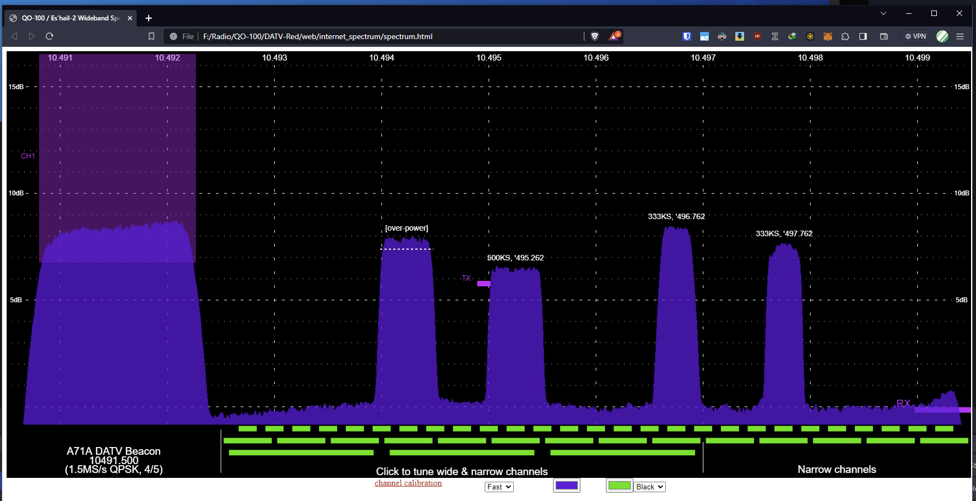Minimize the browser window

click(x=909, y=13)
